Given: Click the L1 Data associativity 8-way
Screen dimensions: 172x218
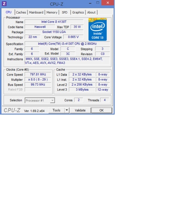Looking at the screenshot, I should pos(103,75).
